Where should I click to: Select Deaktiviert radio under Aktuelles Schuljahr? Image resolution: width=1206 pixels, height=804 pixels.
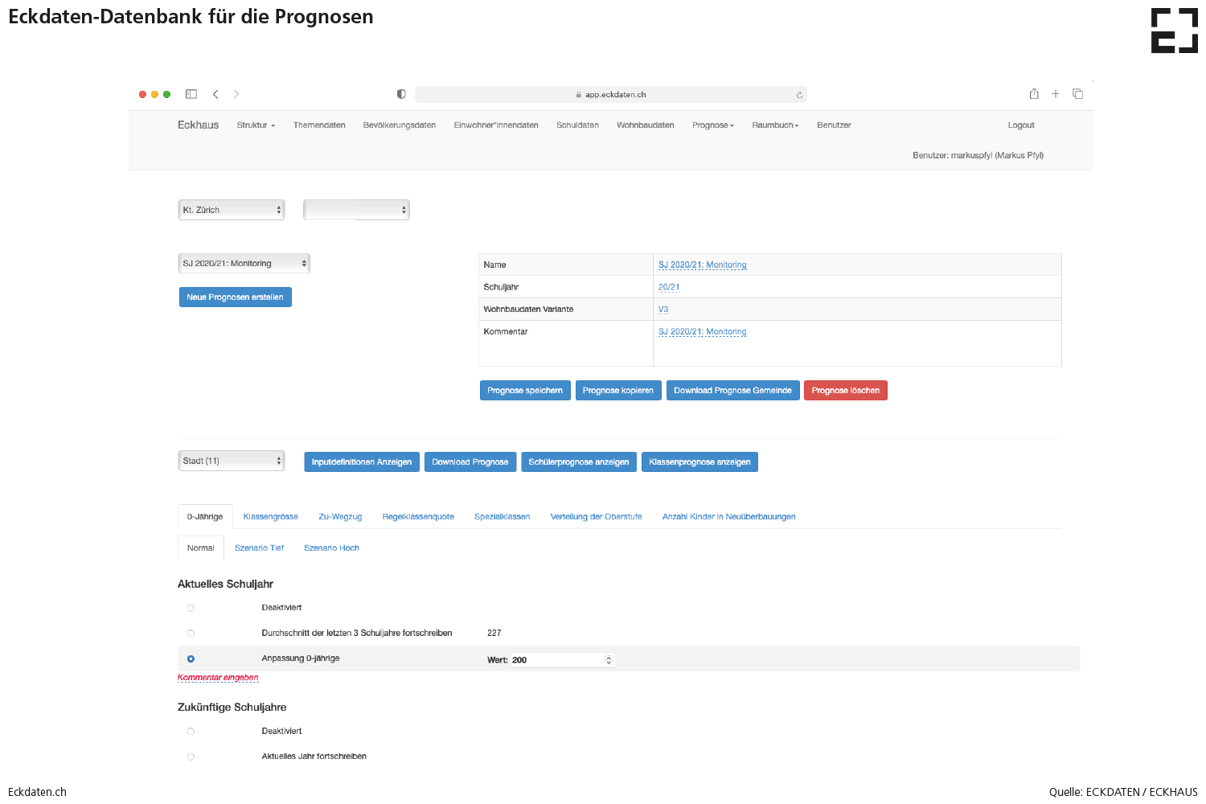tap(191, 608)
